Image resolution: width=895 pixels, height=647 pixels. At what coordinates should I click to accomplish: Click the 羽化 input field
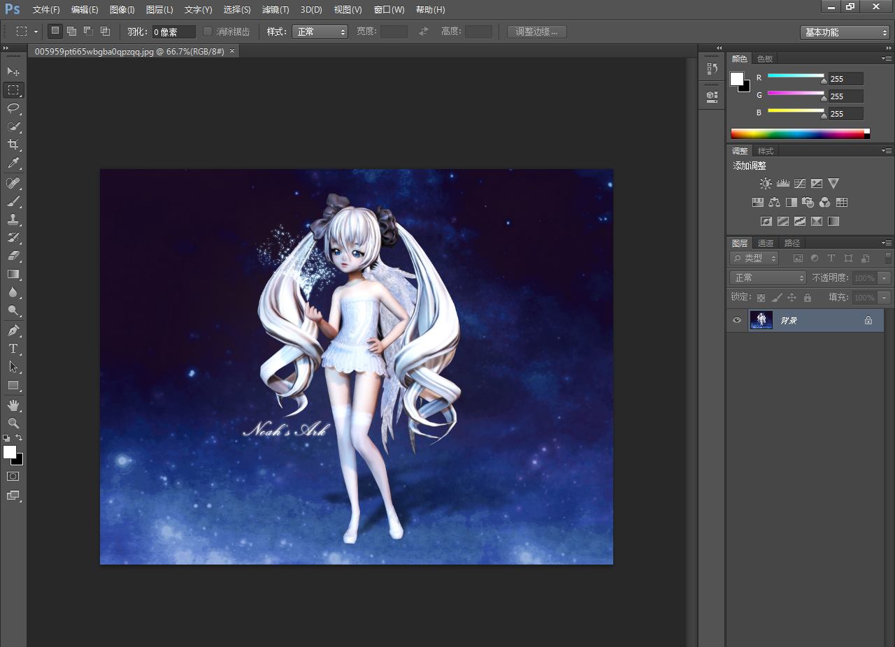click(x=173, y=31)
